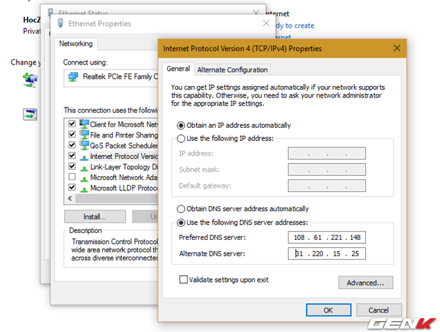The height and width of the screenshot is (332, 440).
Task: Click the Link-Layer Topology item icon
Action: click(84, 166)
